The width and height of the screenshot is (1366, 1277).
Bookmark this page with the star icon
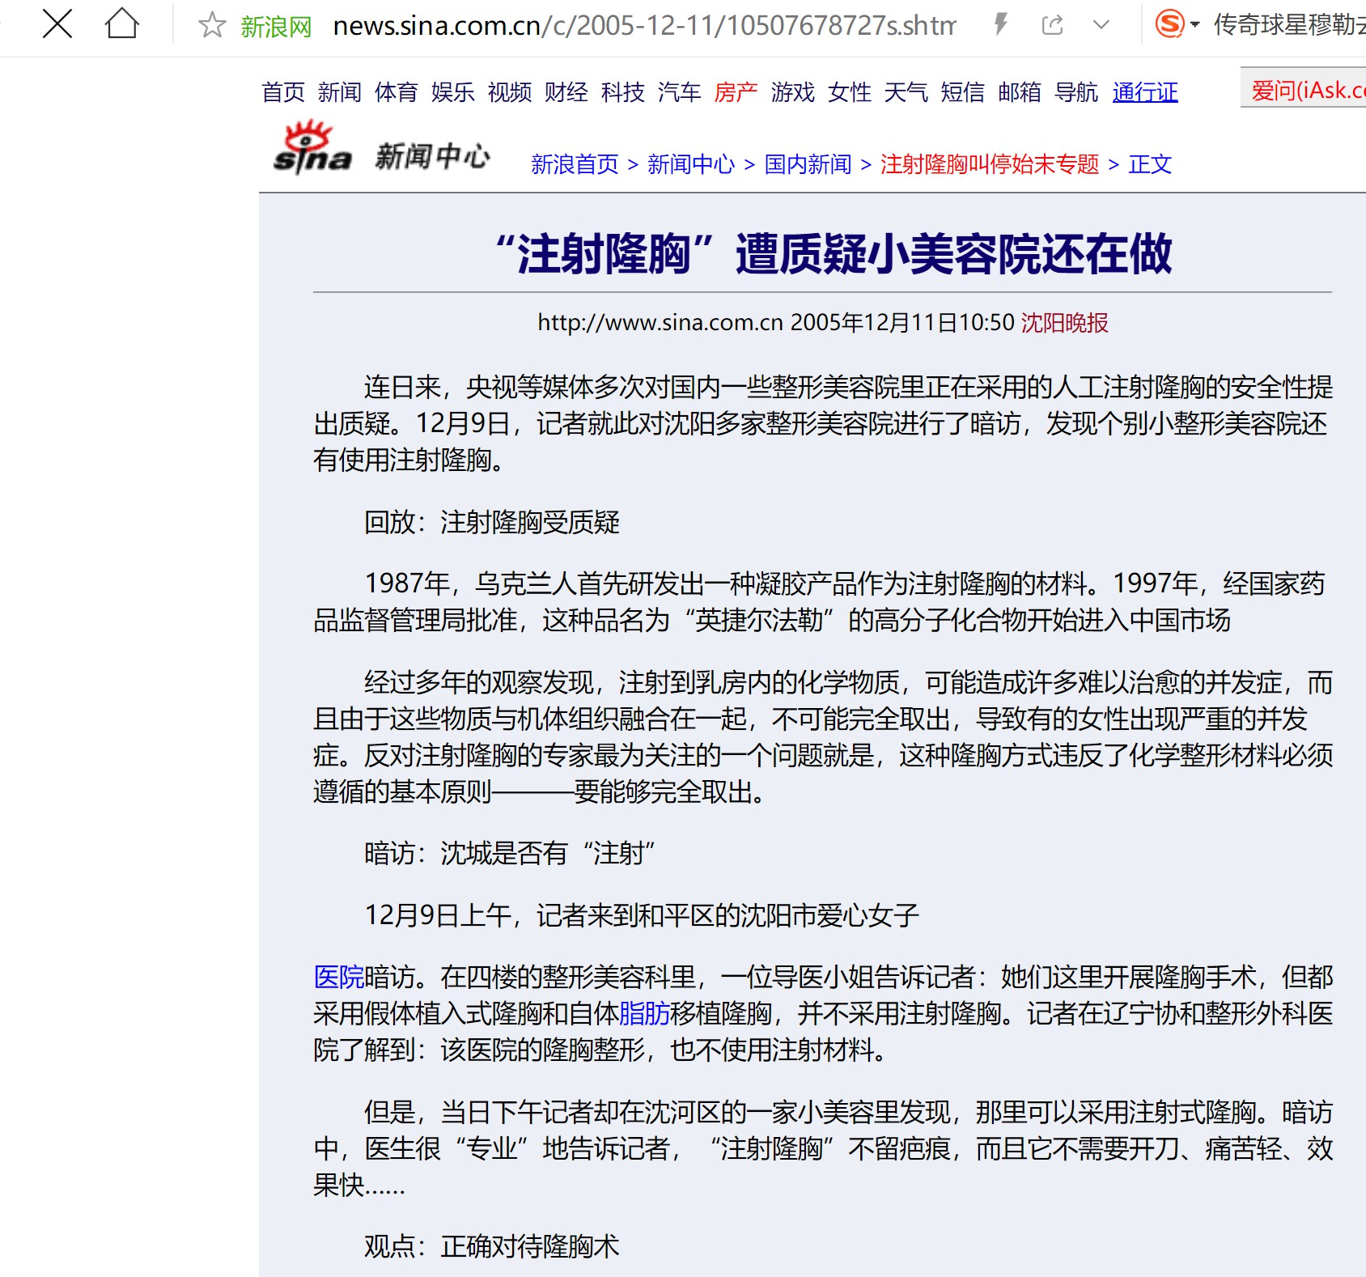[x=212, y=25]
